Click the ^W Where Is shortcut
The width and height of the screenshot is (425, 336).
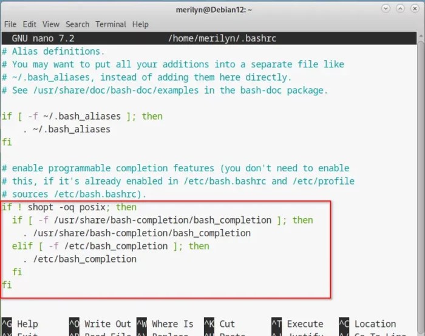tap(165, 324)
